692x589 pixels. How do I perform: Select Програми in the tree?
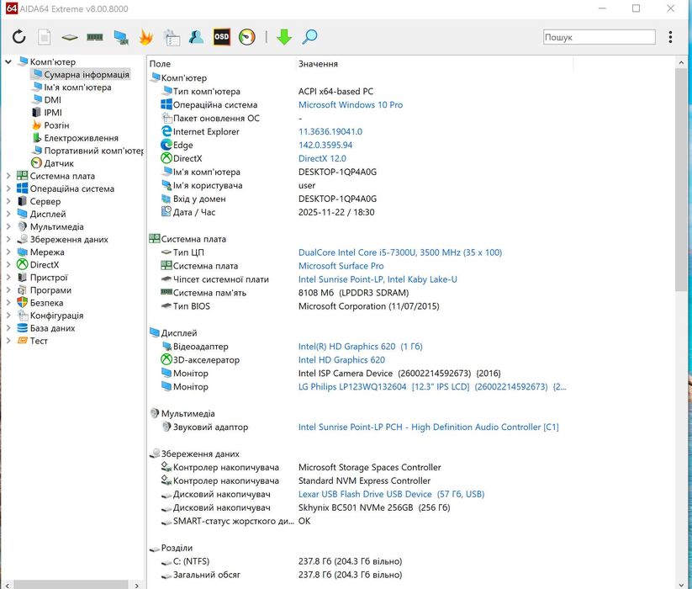tap(50, 290)
